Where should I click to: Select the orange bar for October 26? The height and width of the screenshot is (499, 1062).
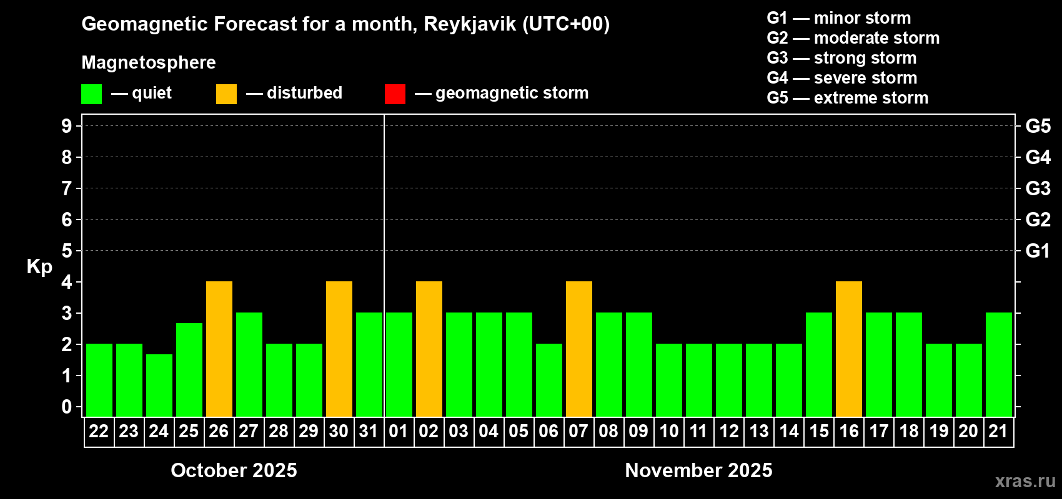point(219,349)
